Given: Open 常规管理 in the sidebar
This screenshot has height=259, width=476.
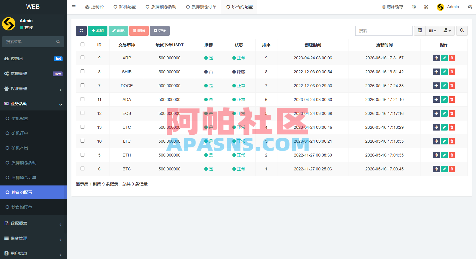Looking at the screenshot, I should pyautogui.click(x=33, y=74).
